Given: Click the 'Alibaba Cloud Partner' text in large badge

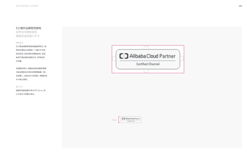Looking at the screenshot, I should click(x=153, y=56).
